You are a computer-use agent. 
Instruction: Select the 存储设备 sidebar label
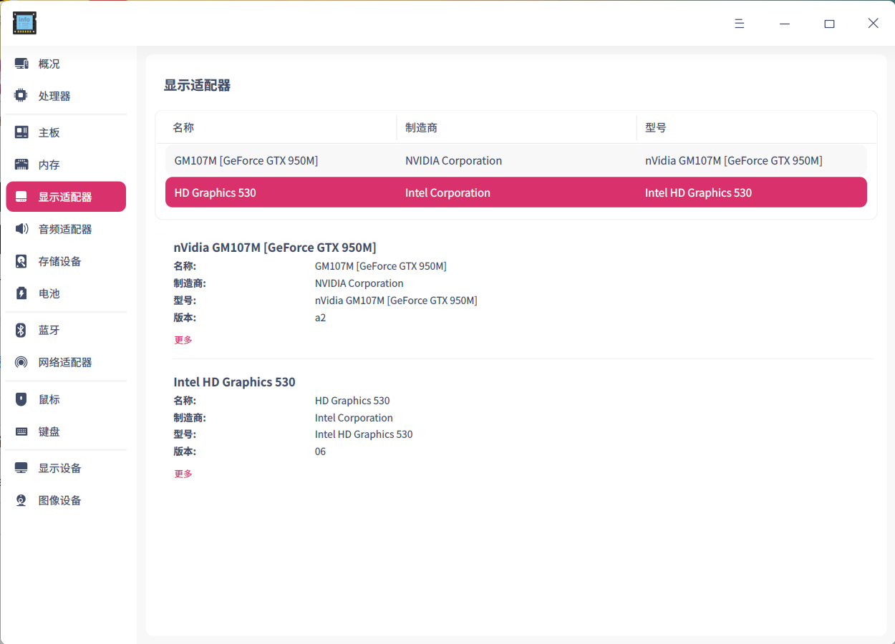pyautogui.click(x=60, y=261)
